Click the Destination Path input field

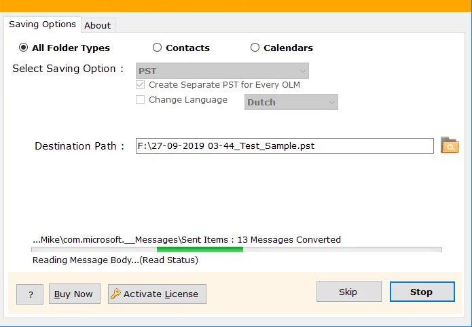285,146
